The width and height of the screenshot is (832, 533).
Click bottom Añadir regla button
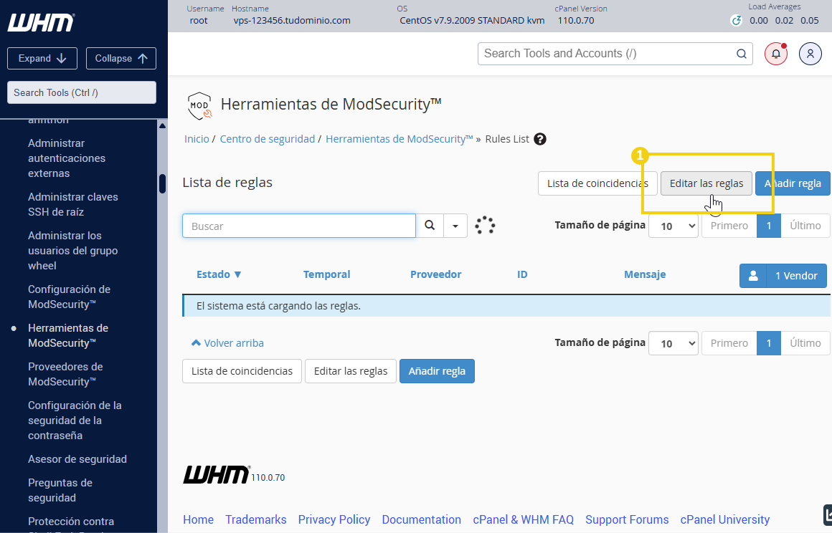437,371
